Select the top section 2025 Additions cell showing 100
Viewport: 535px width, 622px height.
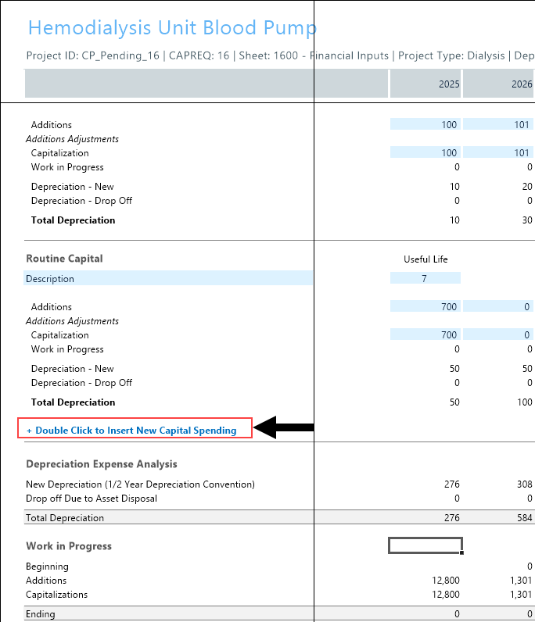point(425,124)
